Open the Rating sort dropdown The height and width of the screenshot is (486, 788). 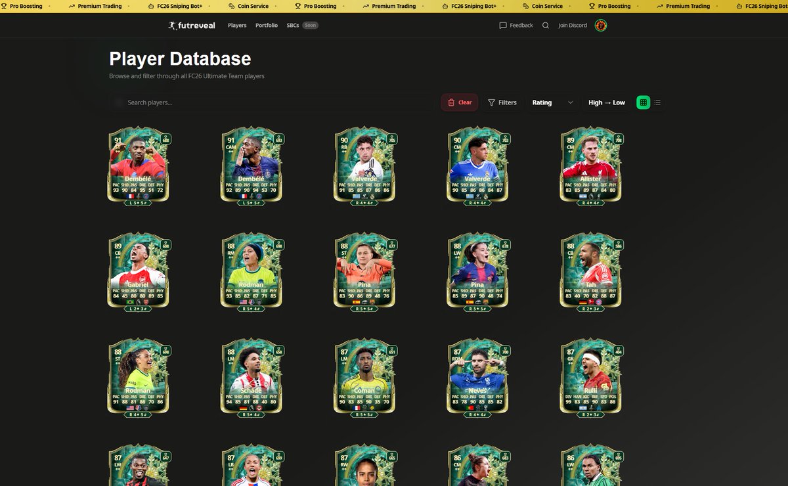click(x=552, y=102)
